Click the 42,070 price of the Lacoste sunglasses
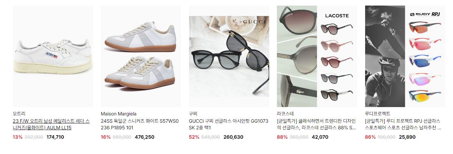This screenshot has width=453, height=154. click(320, 137)
